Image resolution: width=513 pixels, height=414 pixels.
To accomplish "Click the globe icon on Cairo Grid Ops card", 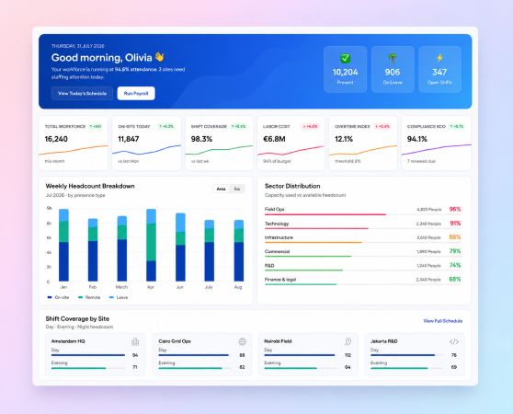I will pyautogui.click(x=242, y=341).
